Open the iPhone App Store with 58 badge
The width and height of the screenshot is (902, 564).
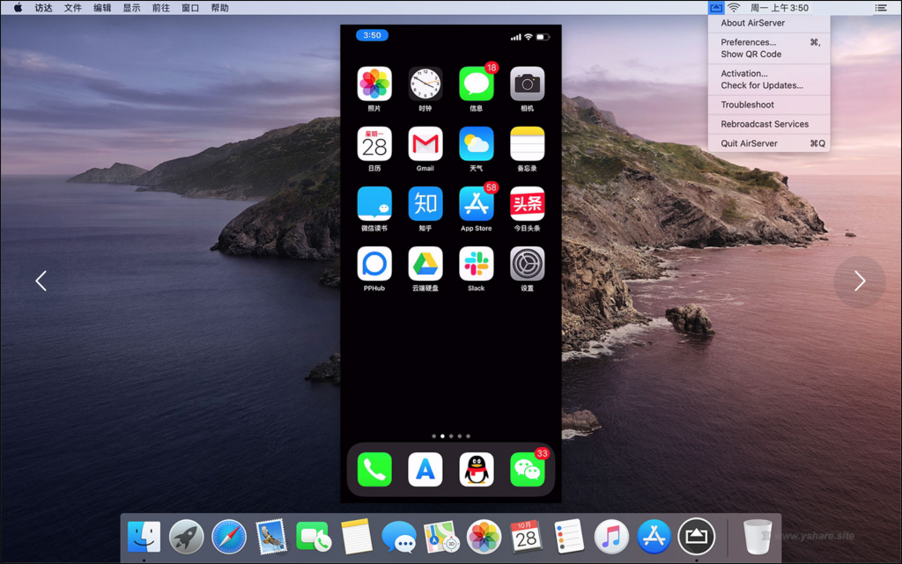point(477,204)
